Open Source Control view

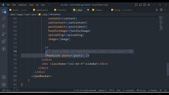(x=4, y=26)
